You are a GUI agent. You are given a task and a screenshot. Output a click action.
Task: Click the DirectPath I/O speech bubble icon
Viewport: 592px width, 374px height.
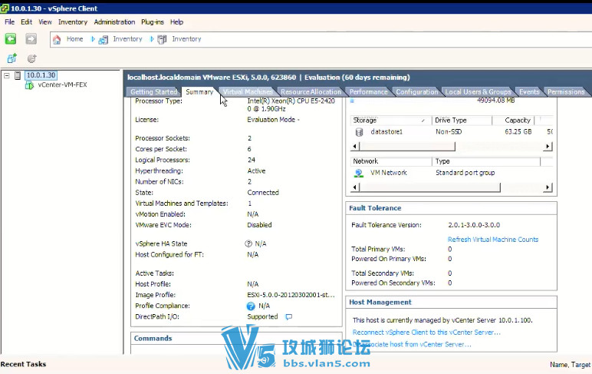coord(289,317)
